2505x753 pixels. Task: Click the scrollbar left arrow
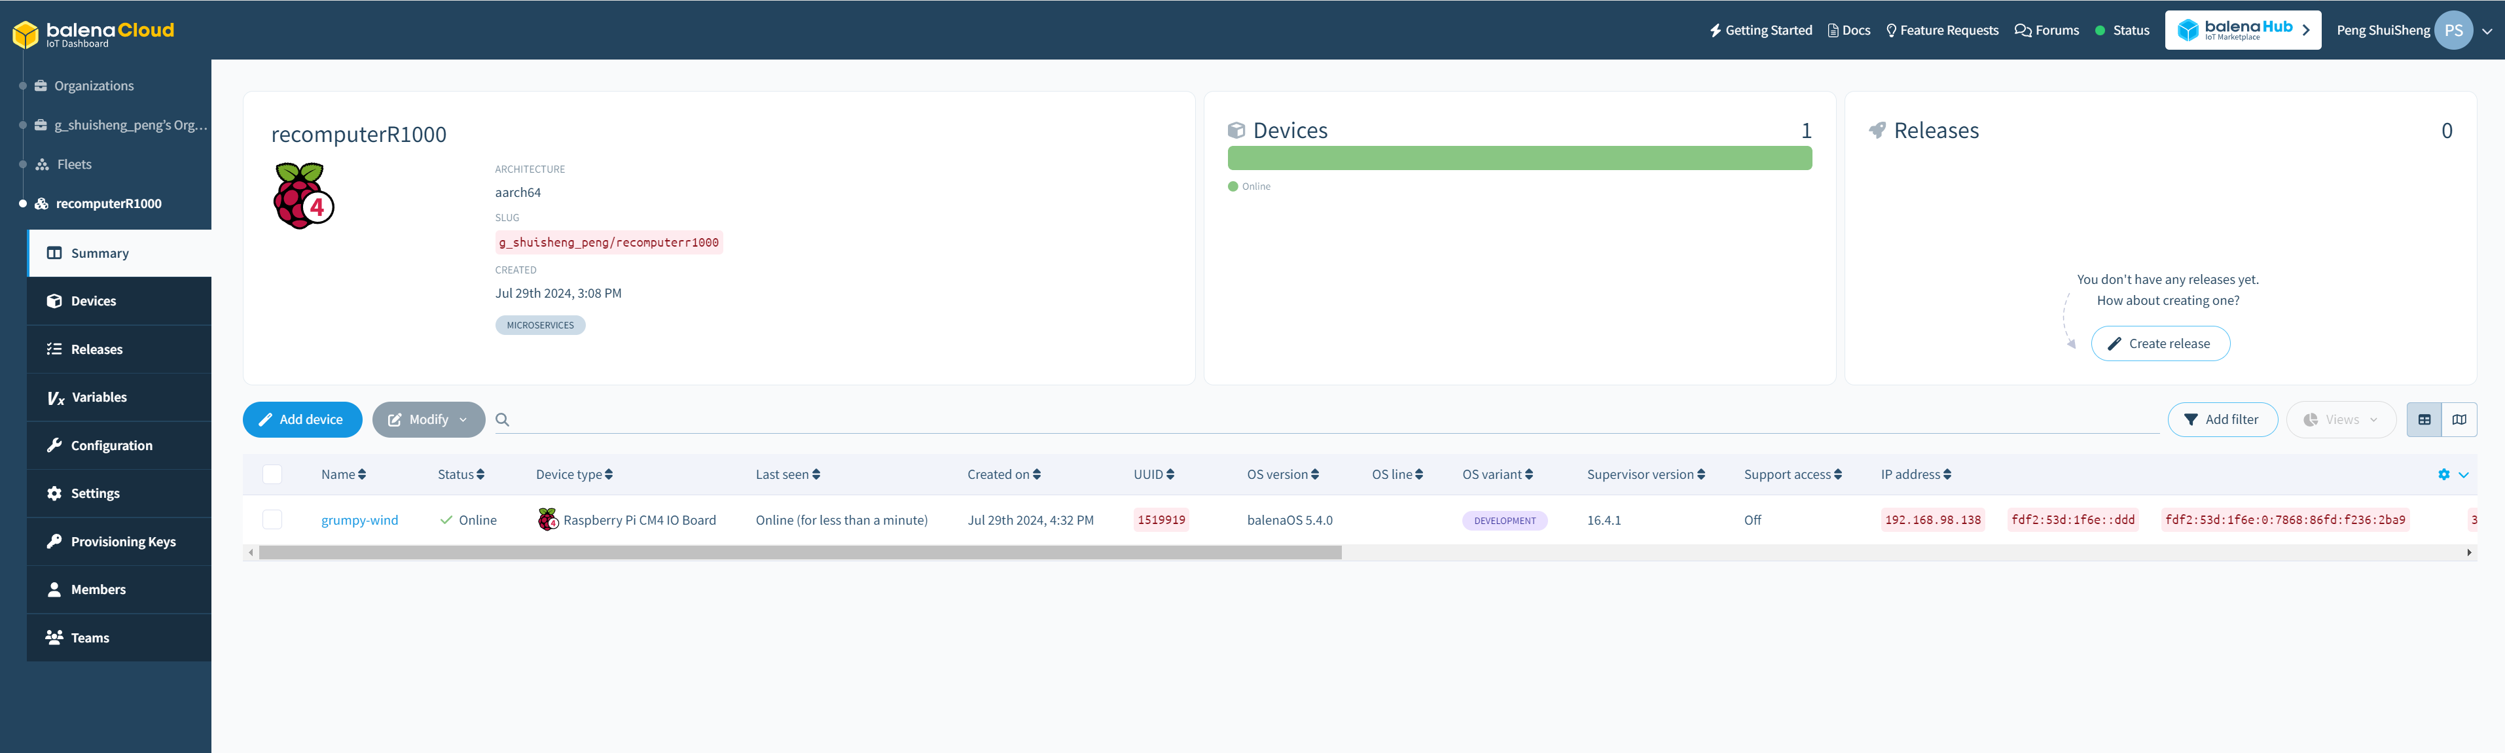(251, 553)
